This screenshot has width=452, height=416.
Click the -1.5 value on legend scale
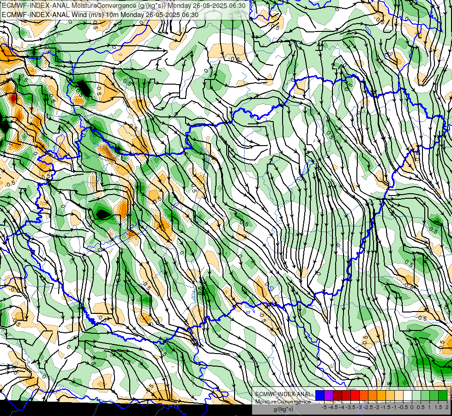coord(385,407)
